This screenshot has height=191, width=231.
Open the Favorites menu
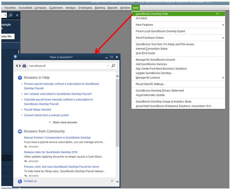[x=10, y=8]
